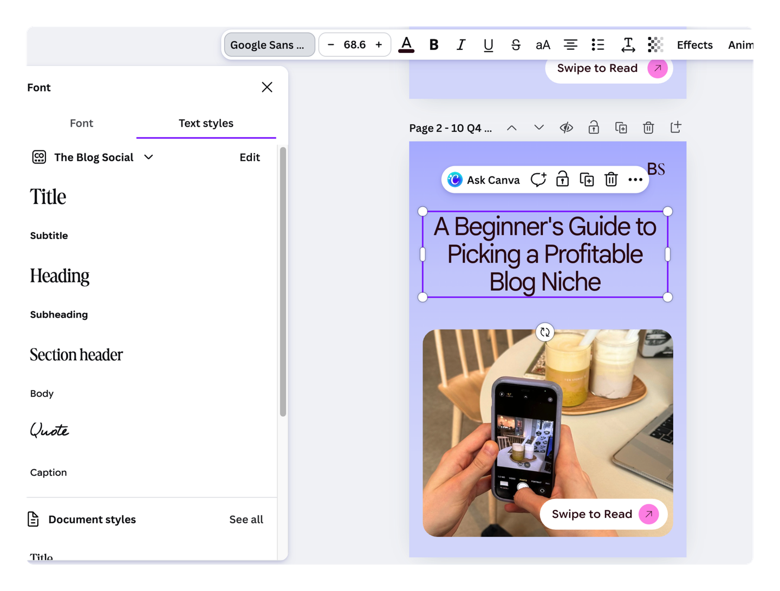Change text alignment
Viewport: 780px width, 591px height.
[570, 45]
